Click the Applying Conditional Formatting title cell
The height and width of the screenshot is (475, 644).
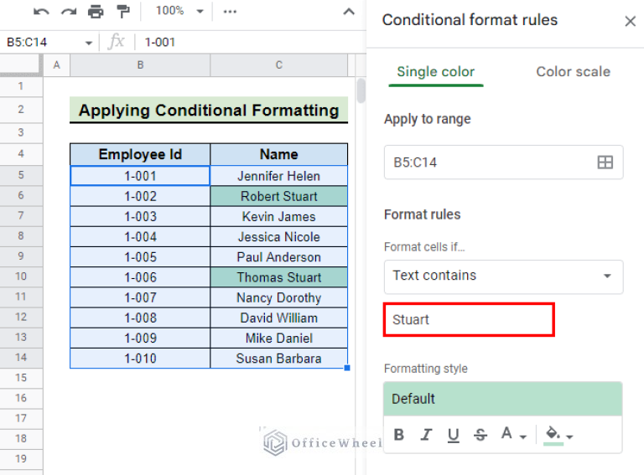pos(209,110)
